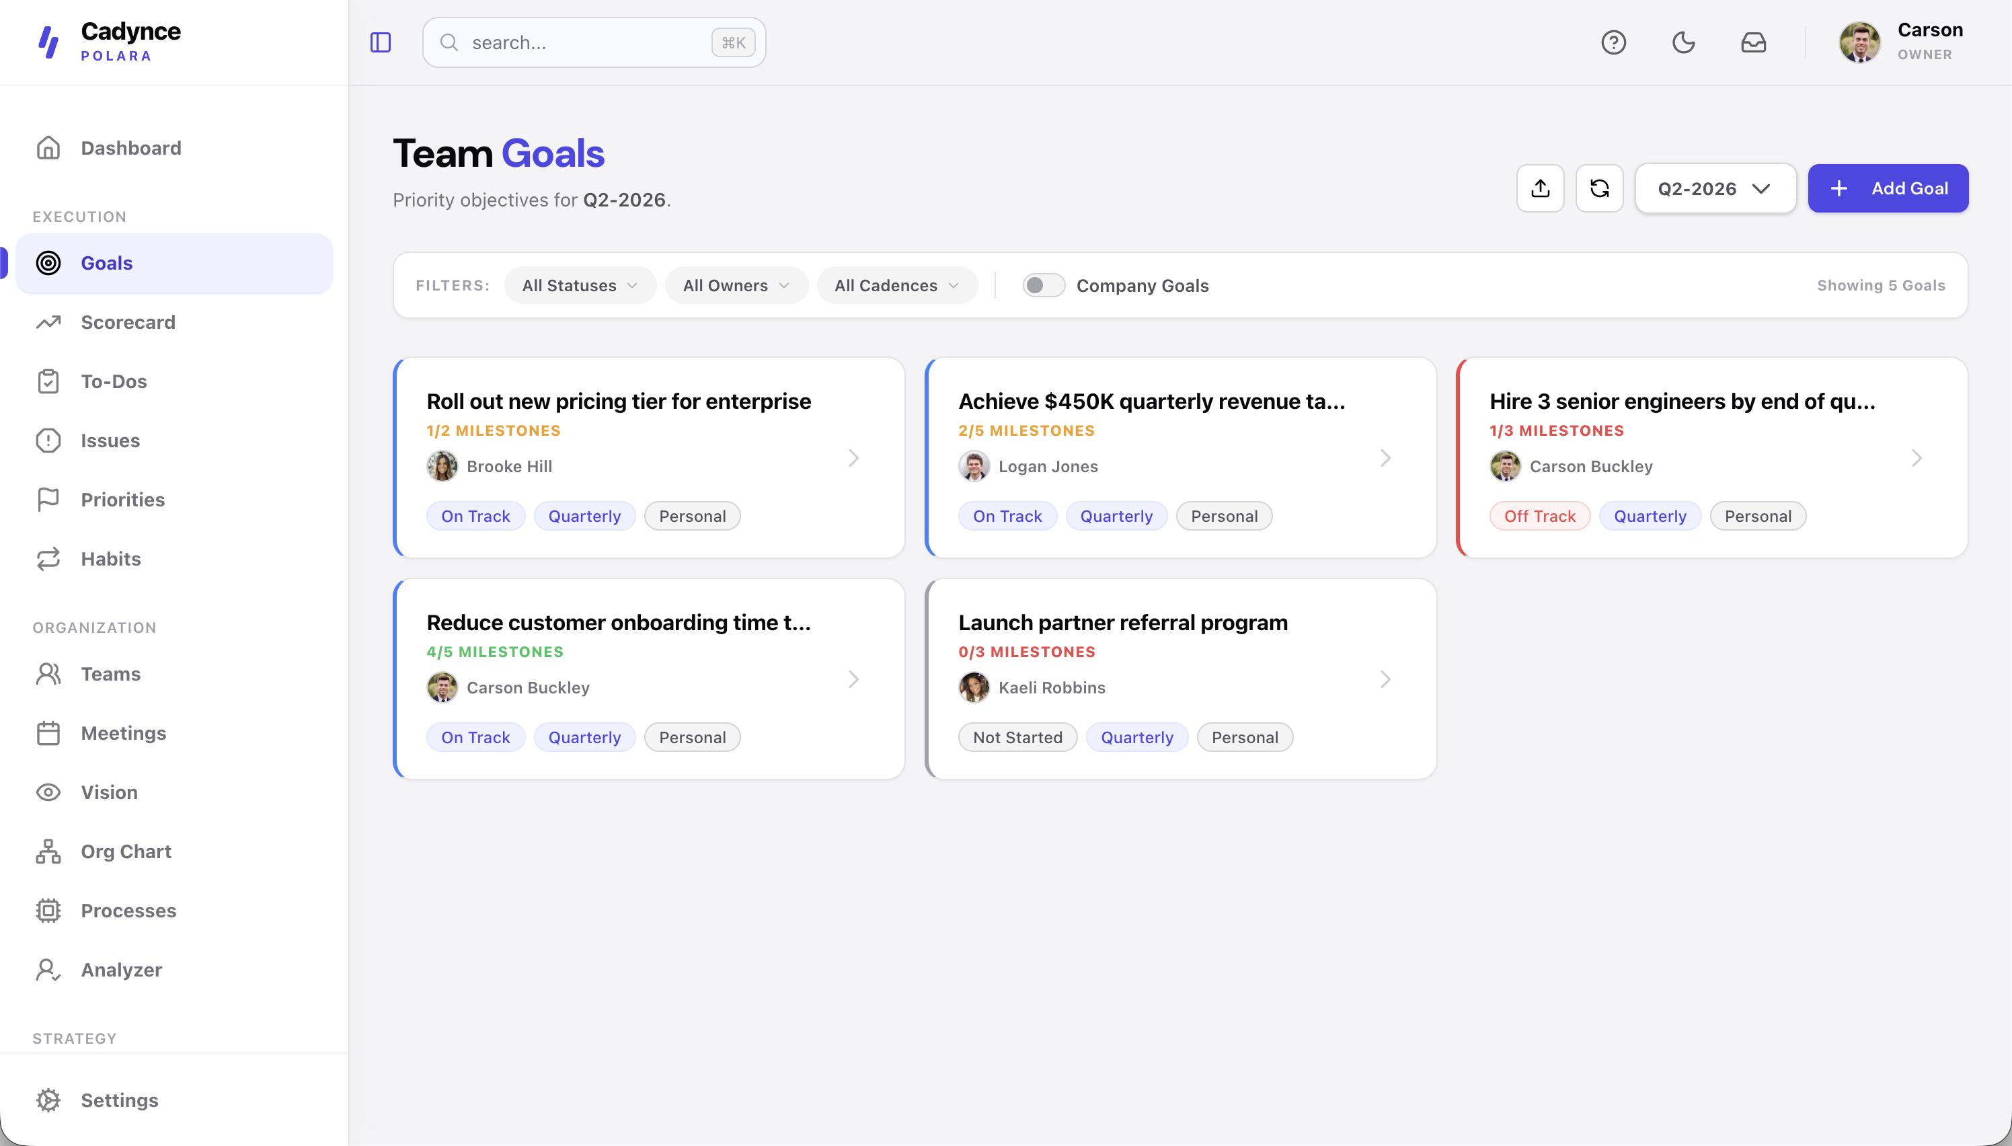
Task: Click the ⌘K shortcut badge
Action: click(734, 42)
